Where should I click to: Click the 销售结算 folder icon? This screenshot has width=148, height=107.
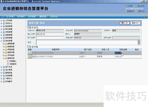click(6, 47)
